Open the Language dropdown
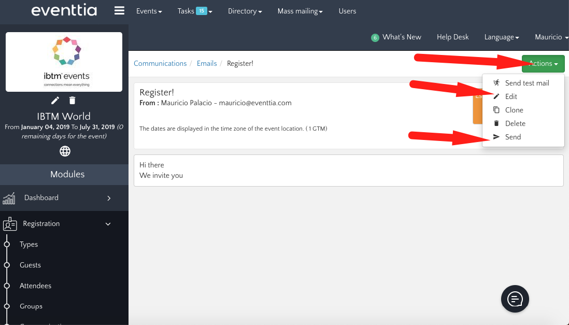 [x=502, y=37]
